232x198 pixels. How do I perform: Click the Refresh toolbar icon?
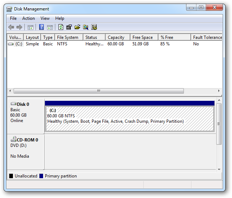click(61, 27)
